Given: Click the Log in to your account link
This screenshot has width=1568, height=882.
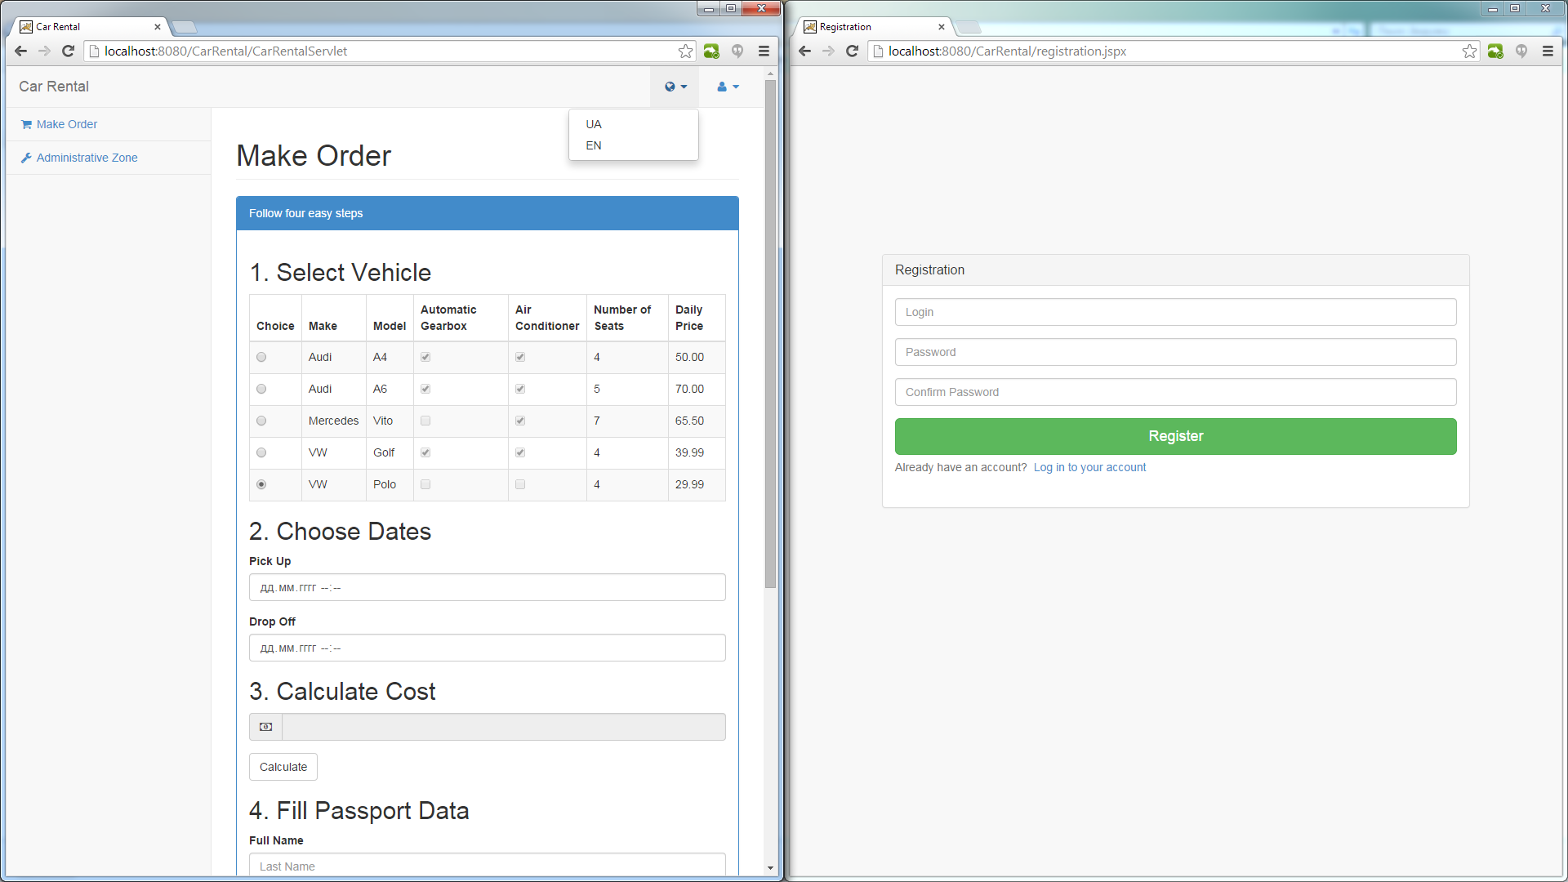Looking at the screenshot, I should tap(1089, 466).
